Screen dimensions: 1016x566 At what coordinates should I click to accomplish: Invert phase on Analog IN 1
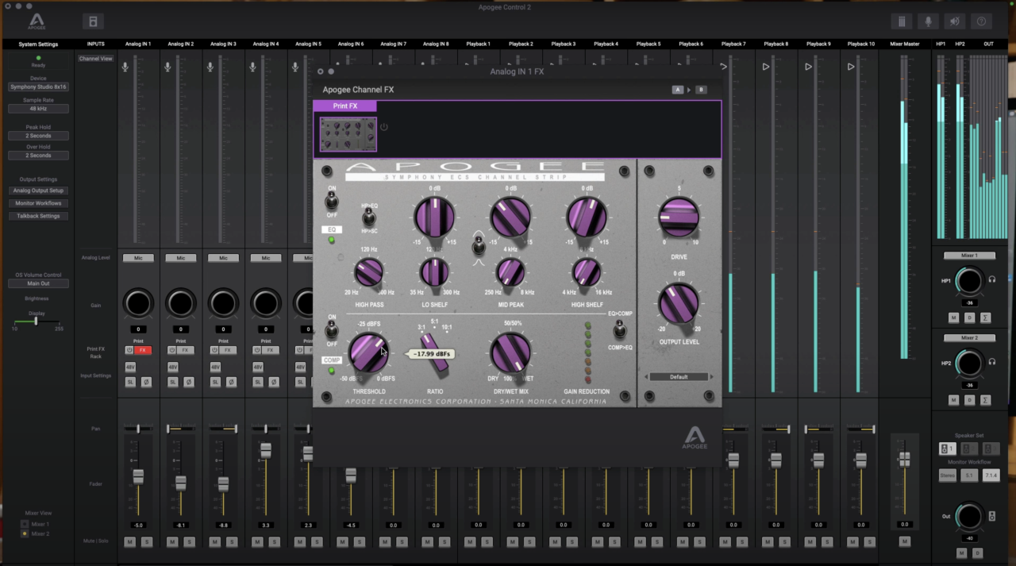point(146,382)
